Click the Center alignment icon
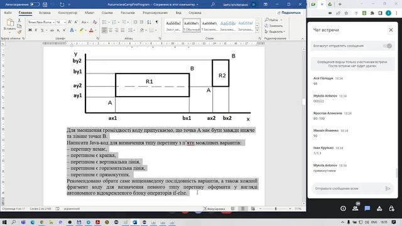The width and height of the screenshot is (402, 226). tap(111, 30)
